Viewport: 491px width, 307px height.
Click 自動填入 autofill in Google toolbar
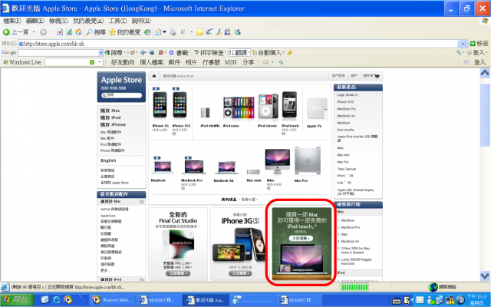267,53
